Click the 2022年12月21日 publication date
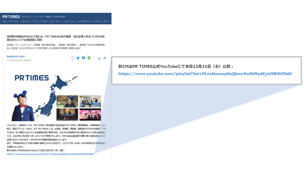This screenshot has height=171, width=304. (20, 60)
